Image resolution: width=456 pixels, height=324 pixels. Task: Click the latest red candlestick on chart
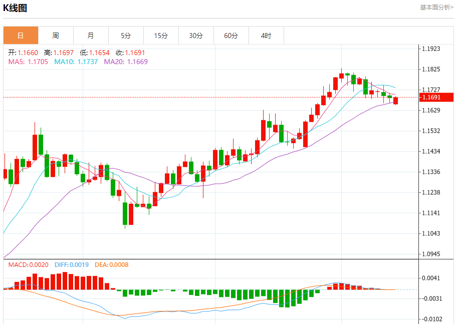coord(395,101)
